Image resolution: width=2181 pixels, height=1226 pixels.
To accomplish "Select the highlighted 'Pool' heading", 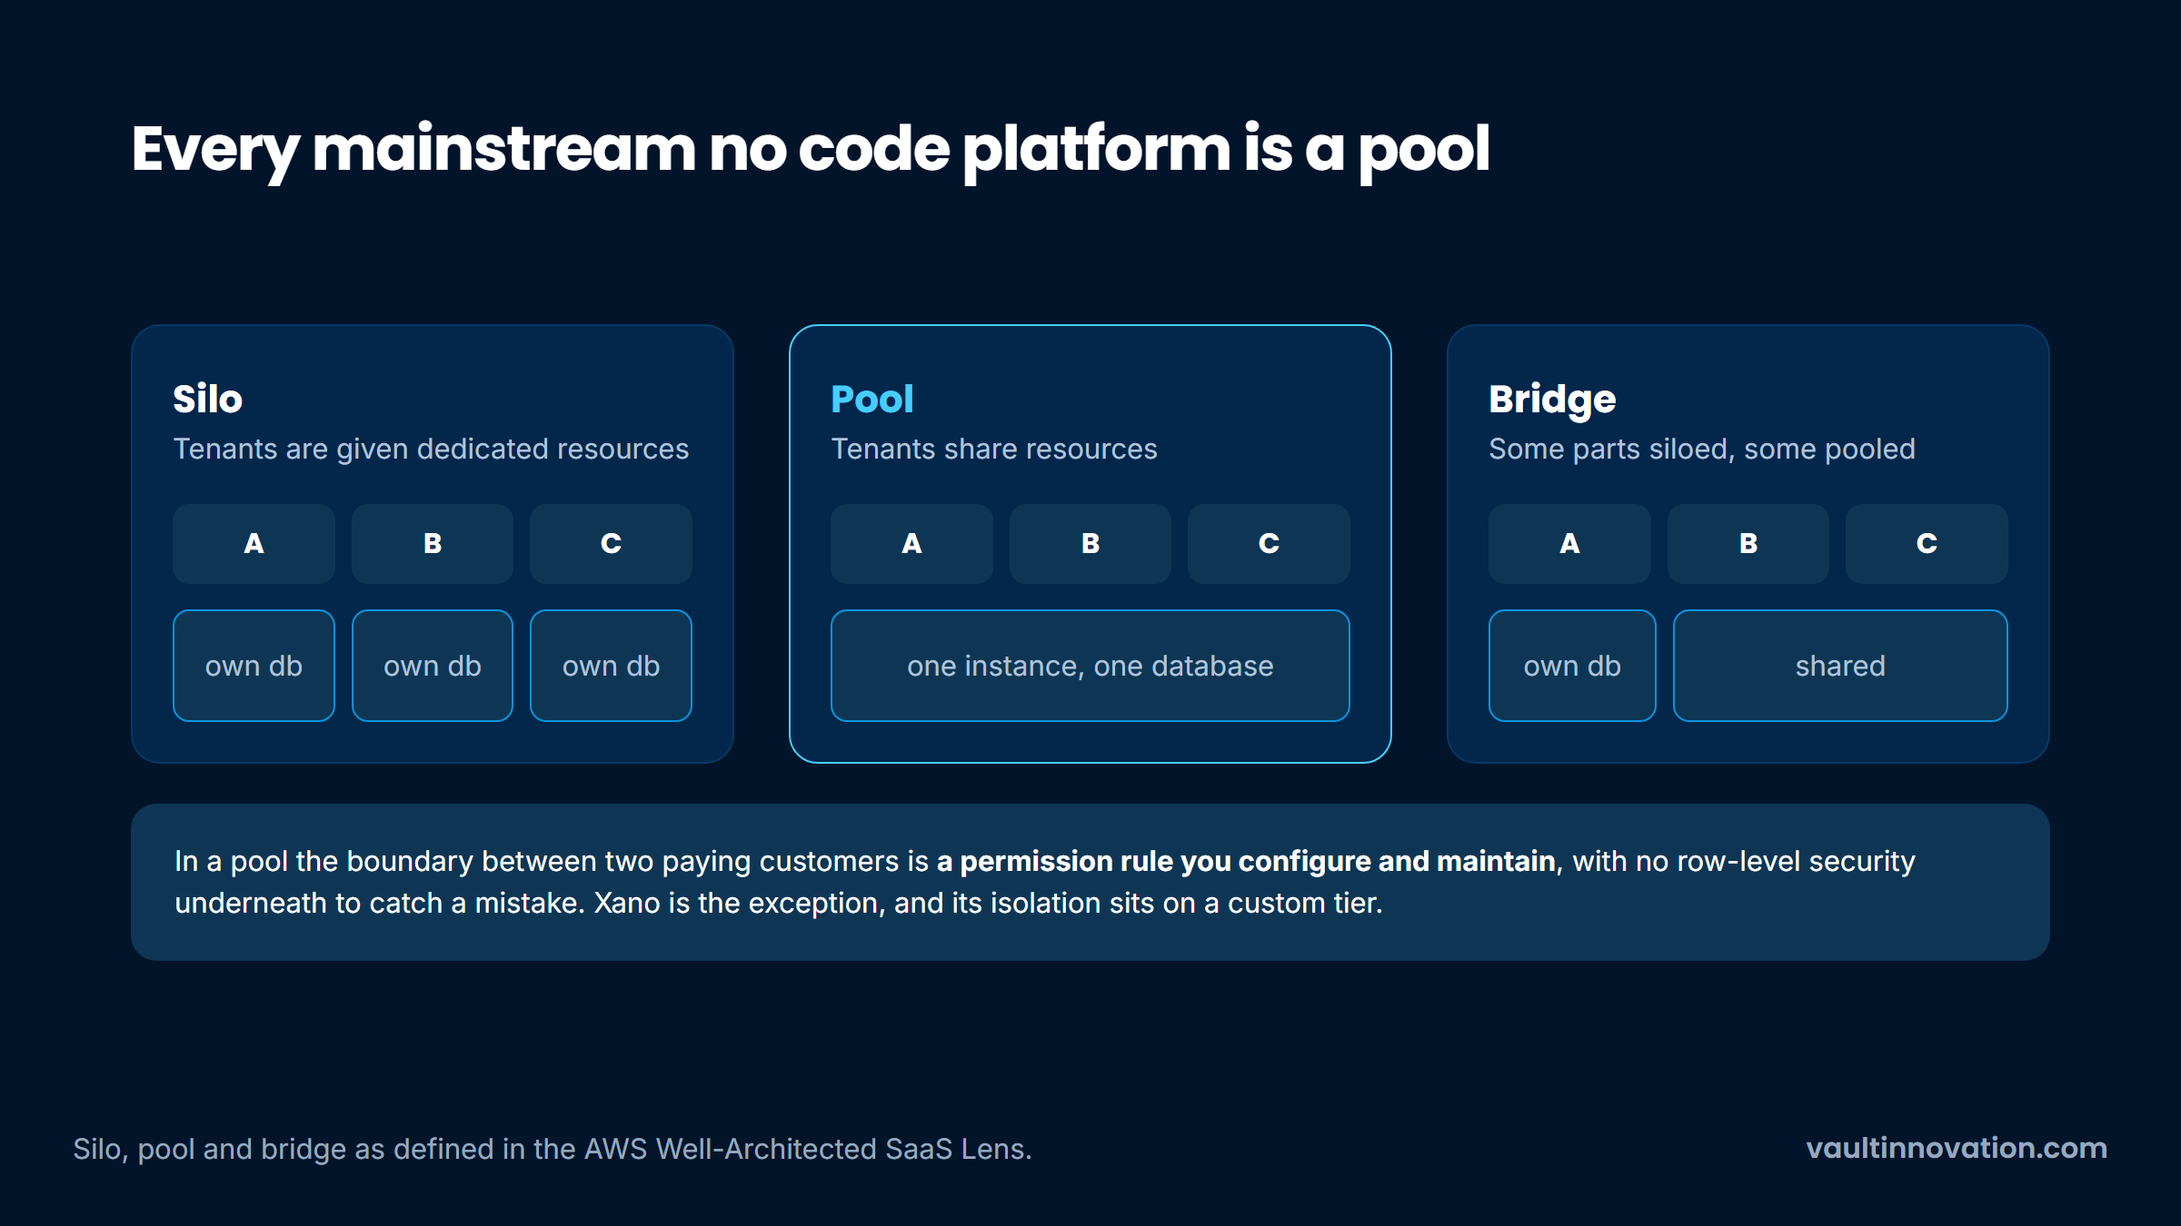I will click(872, 400).
